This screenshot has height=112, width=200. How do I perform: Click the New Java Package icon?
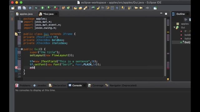[63, 8]
